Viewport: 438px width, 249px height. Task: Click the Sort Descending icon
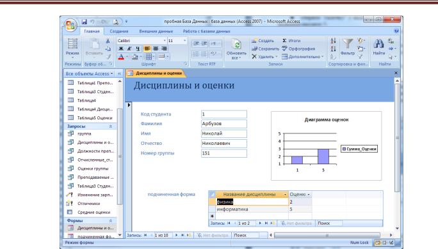point(333,49)
